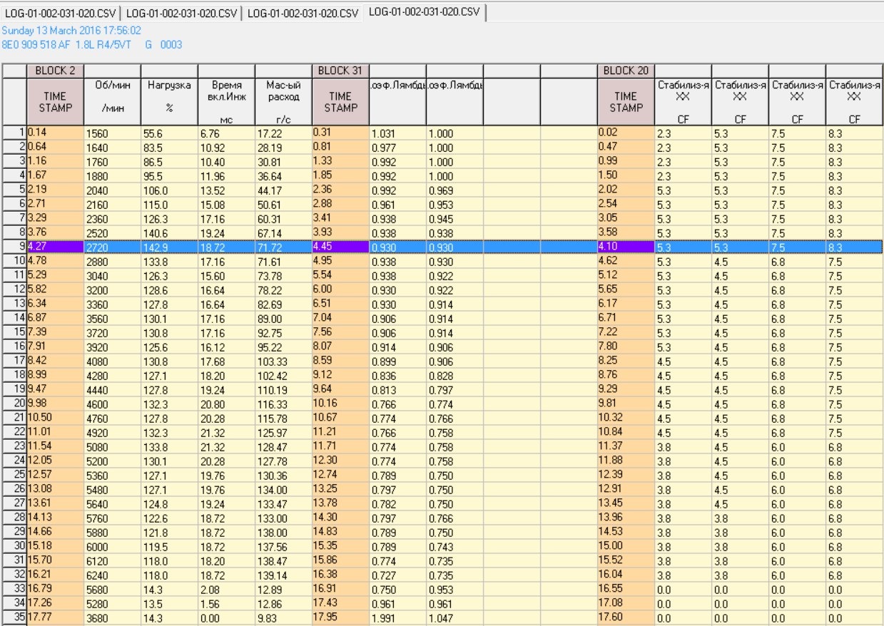Click the BLOCK 2 time stamp 0.14
The height and width of the screenshot is (626, 884).
point(55,133)
